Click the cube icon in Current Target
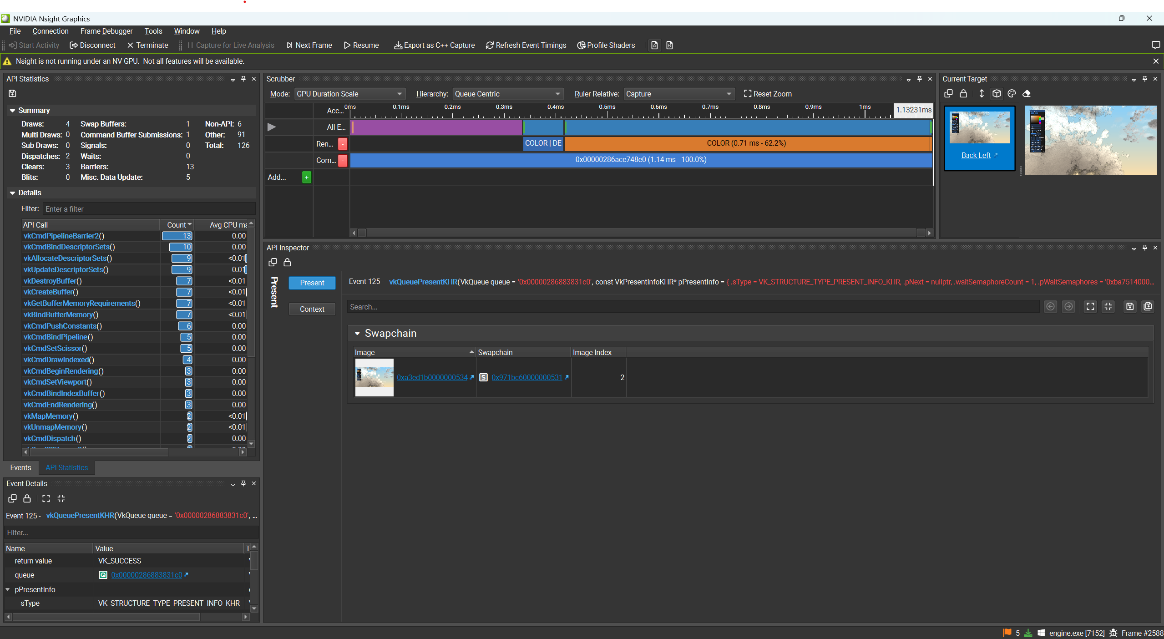 (x=997, y=93)
